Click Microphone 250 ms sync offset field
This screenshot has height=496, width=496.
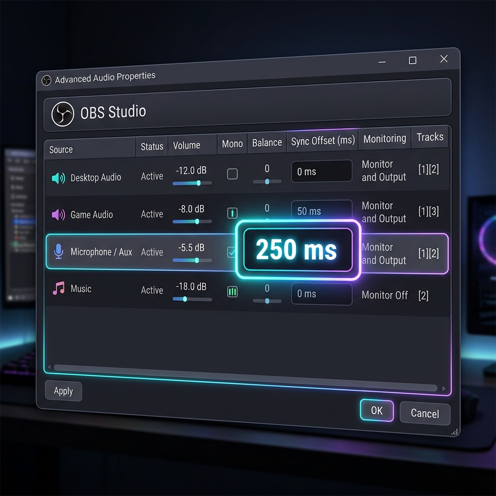[x=298, y=249]
